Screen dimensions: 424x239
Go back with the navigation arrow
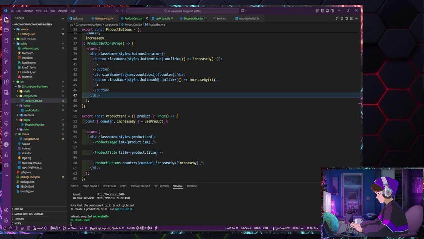(117, 11)
